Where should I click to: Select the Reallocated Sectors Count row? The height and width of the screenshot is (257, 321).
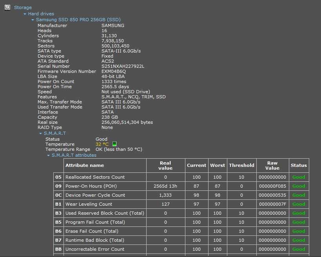click(x=95, y=177)
